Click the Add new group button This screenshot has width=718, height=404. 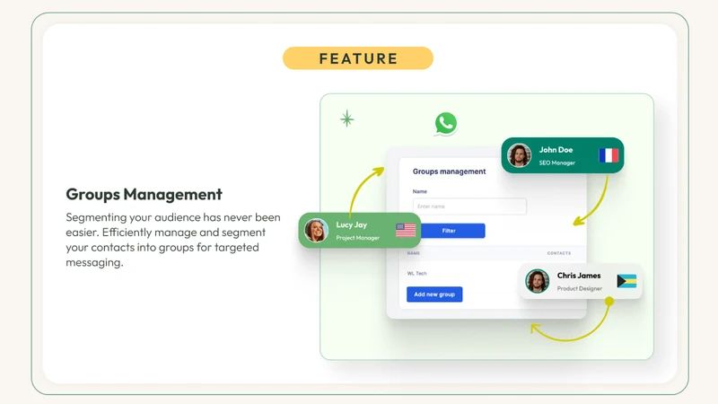(434, 294)
